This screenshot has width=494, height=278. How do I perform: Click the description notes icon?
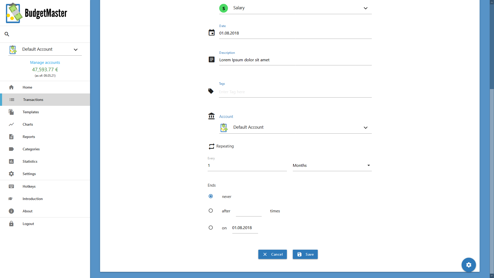[211, 59]
